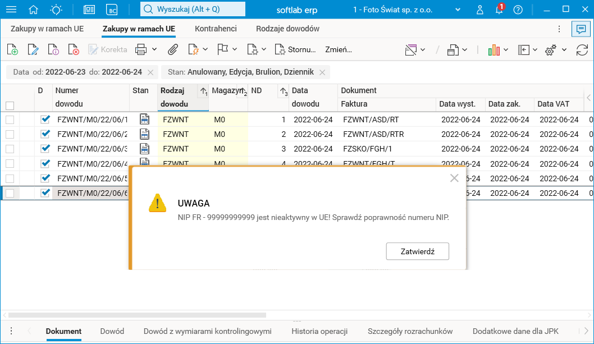Viewport: 594px width, 344px height.
Task: Click the add new document icon
Action: [x=12, y=50]
